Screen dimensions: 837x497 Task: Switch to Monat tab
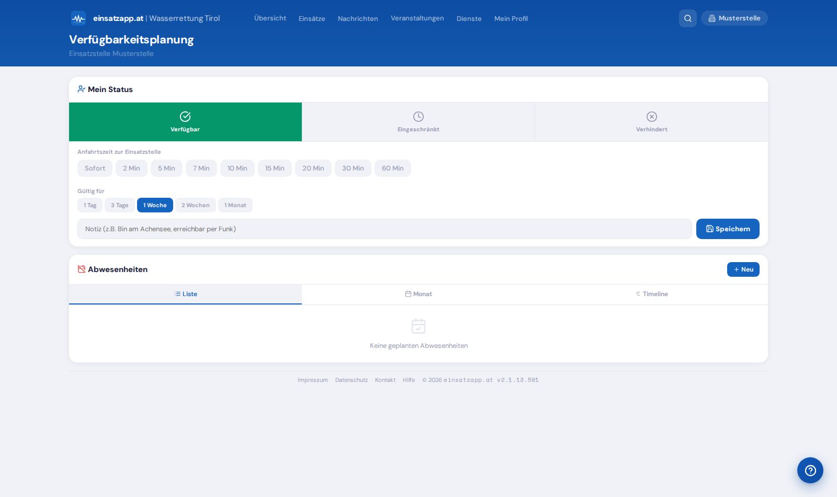point(418,294)
